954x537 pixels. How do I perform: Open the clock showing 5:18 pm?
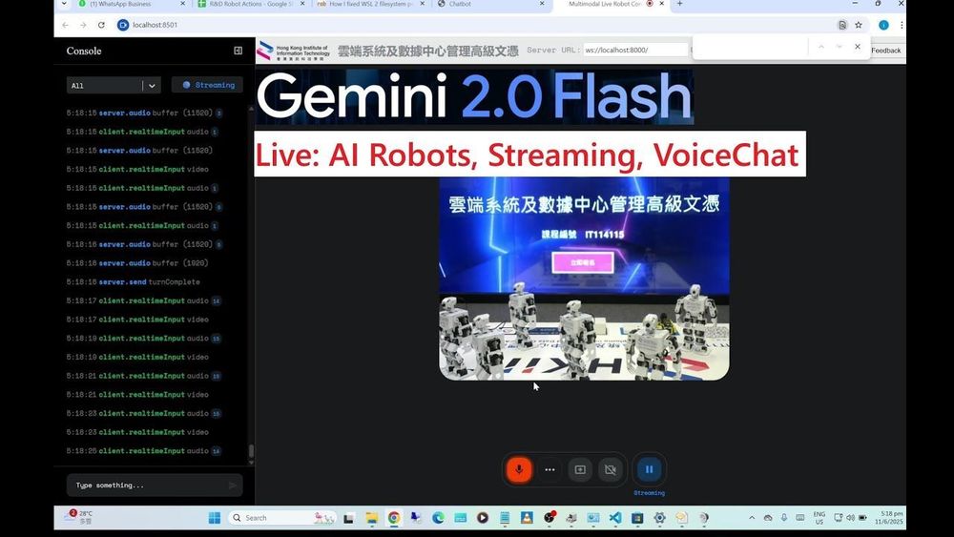(x=889, y=518)
